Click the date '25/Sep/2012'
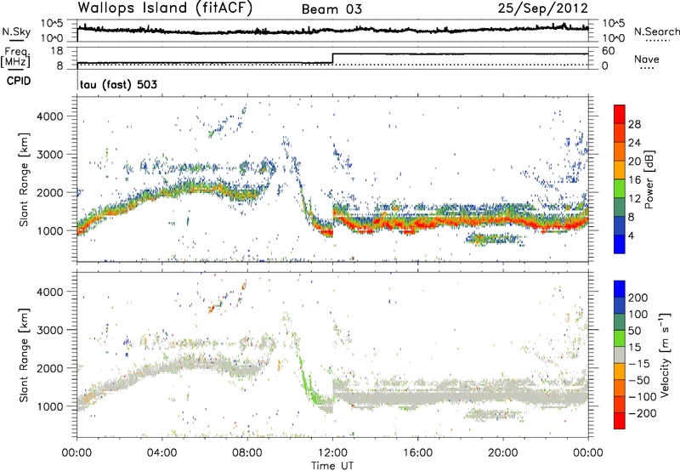Image resolution: width=680 pixels, height=471 pixels. click(543, 9)
